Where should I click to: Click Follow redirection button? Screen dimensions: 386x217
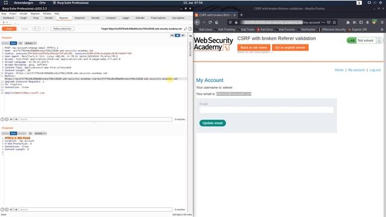tap(62, 29)
